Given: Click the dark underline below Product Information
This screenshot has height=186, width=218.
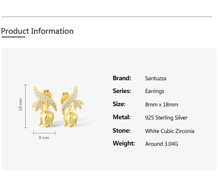Looking at the screenshot, I should pyautogui.click(x=13, y=37).
